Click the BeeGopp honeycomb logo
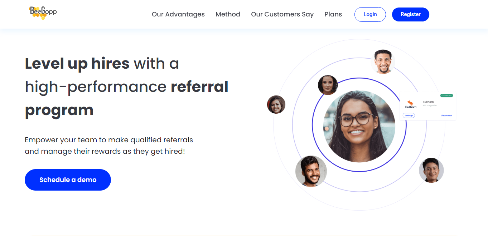This screenshot has width=488, height=236. (x=43, y=13)
